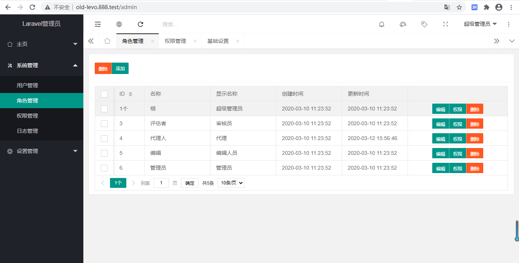Click the green 添加 button
Viewport: 519px width, 263px height.
click(120, 69)
